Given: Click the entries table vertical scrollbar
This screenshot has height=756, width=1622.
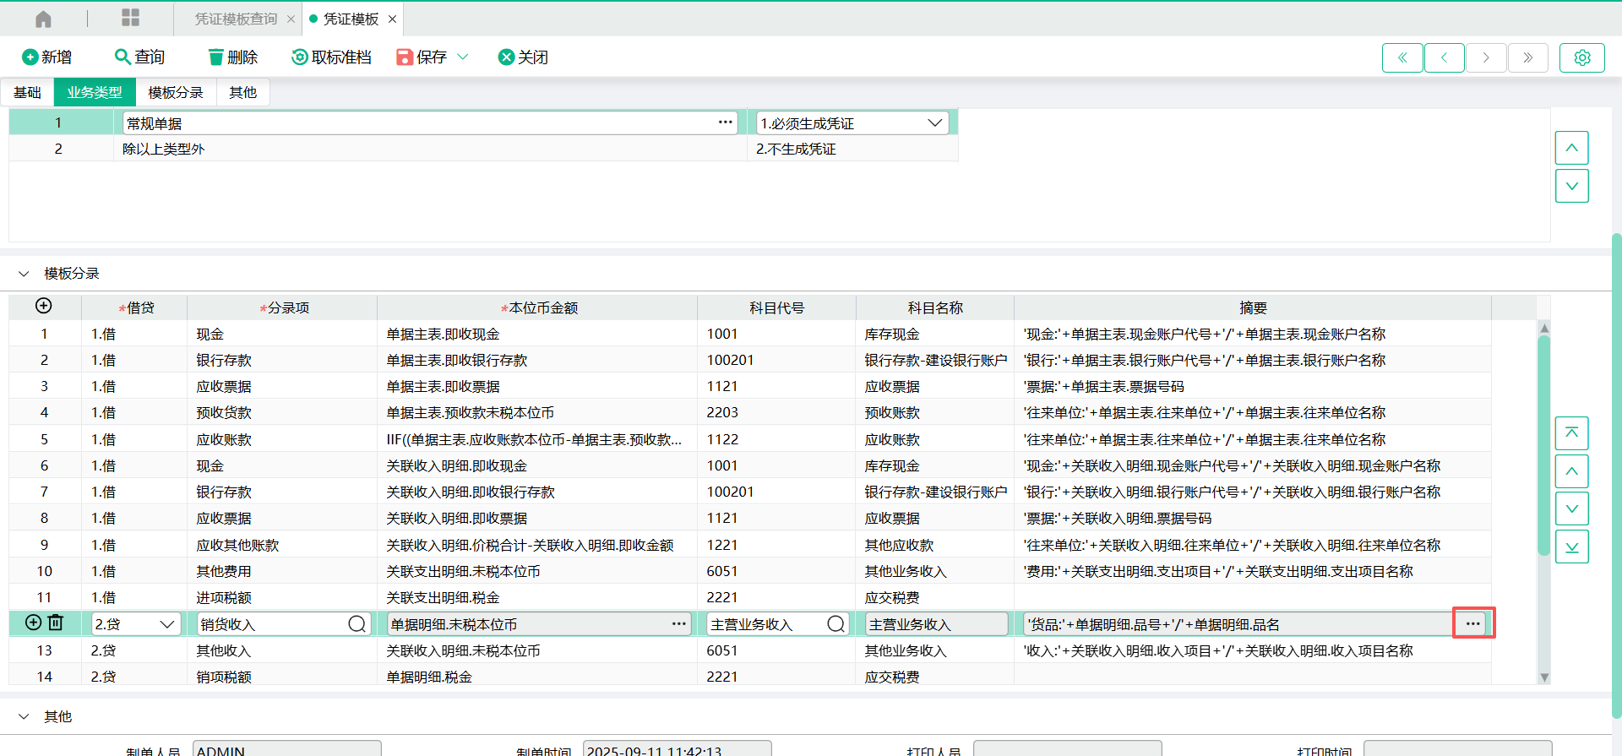Looking at the screenshot, I should [x=1543, y=444].
